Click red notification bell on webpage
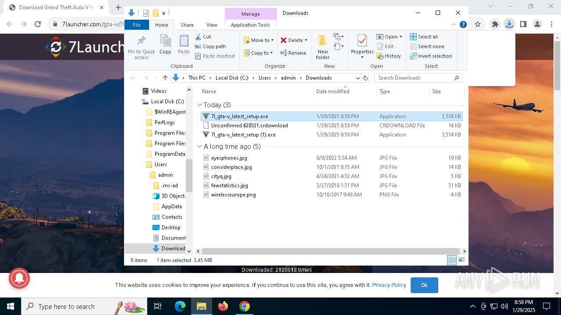561x315 pixels. [18, 277]
